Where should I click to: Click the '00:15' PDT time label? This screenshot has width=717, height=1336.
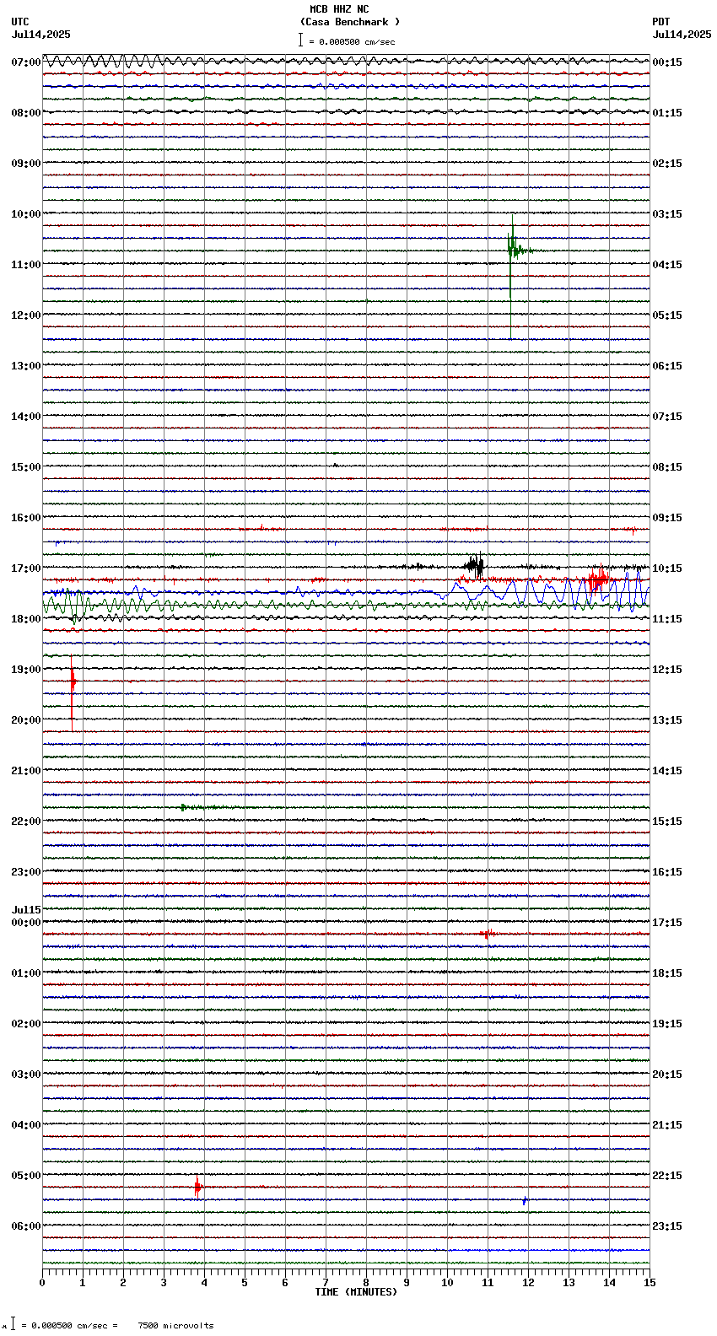(x=667, y=62)
